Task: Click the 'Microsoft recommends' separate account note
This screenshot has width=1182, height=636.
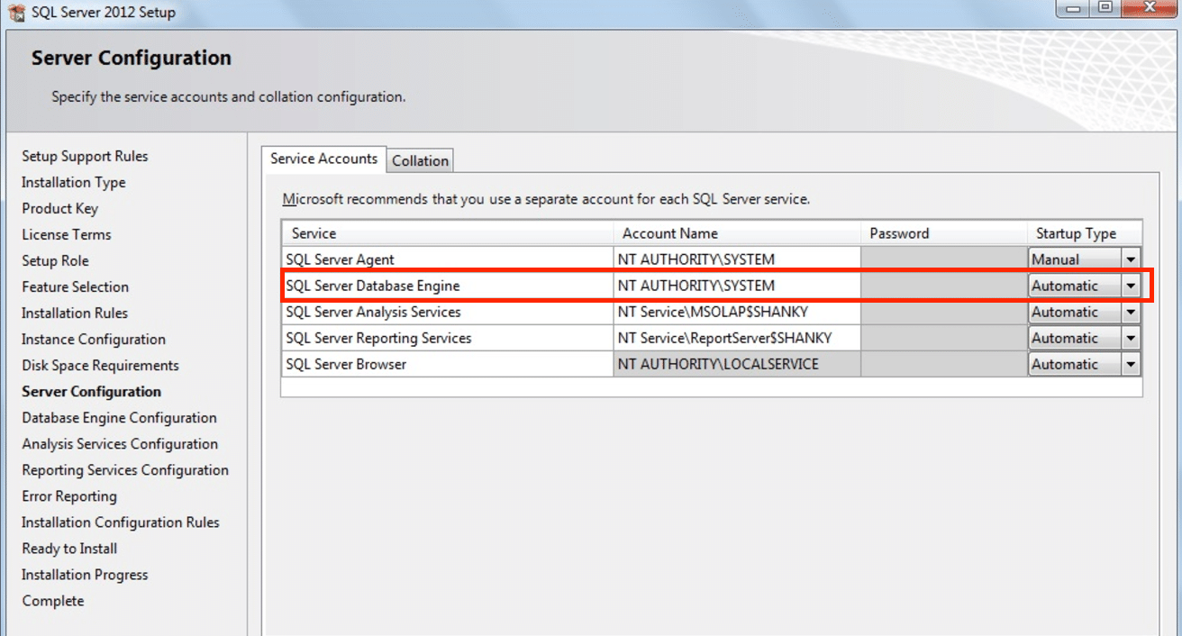Action: 547,199
